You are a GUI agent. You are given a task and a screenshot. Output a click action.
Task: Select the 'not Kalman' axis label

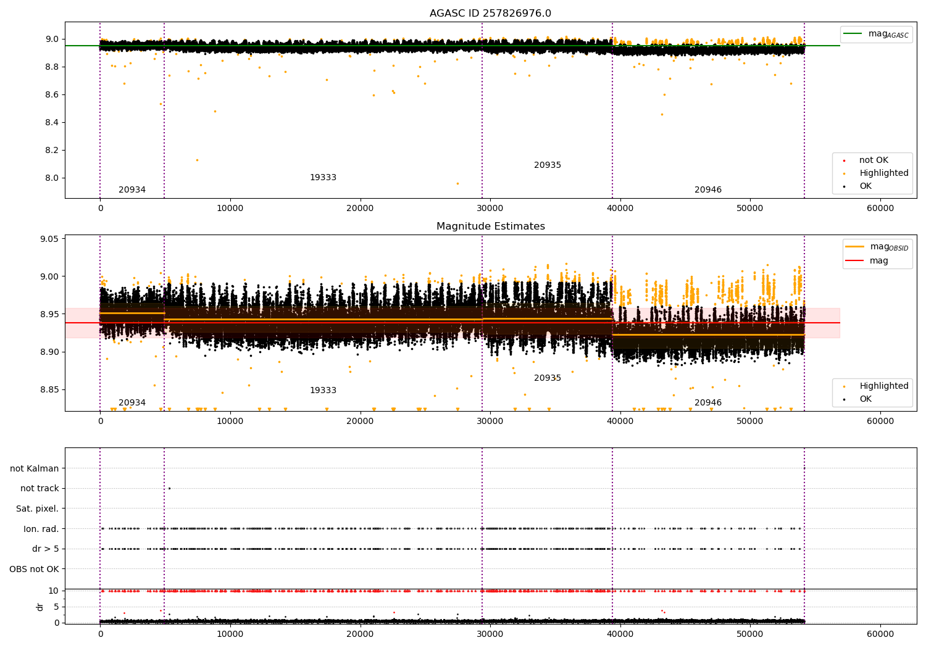(35, 468)
